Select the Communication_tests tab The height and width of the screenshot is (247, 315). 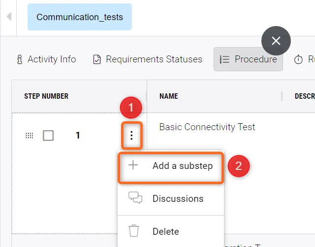pos(80,17)
